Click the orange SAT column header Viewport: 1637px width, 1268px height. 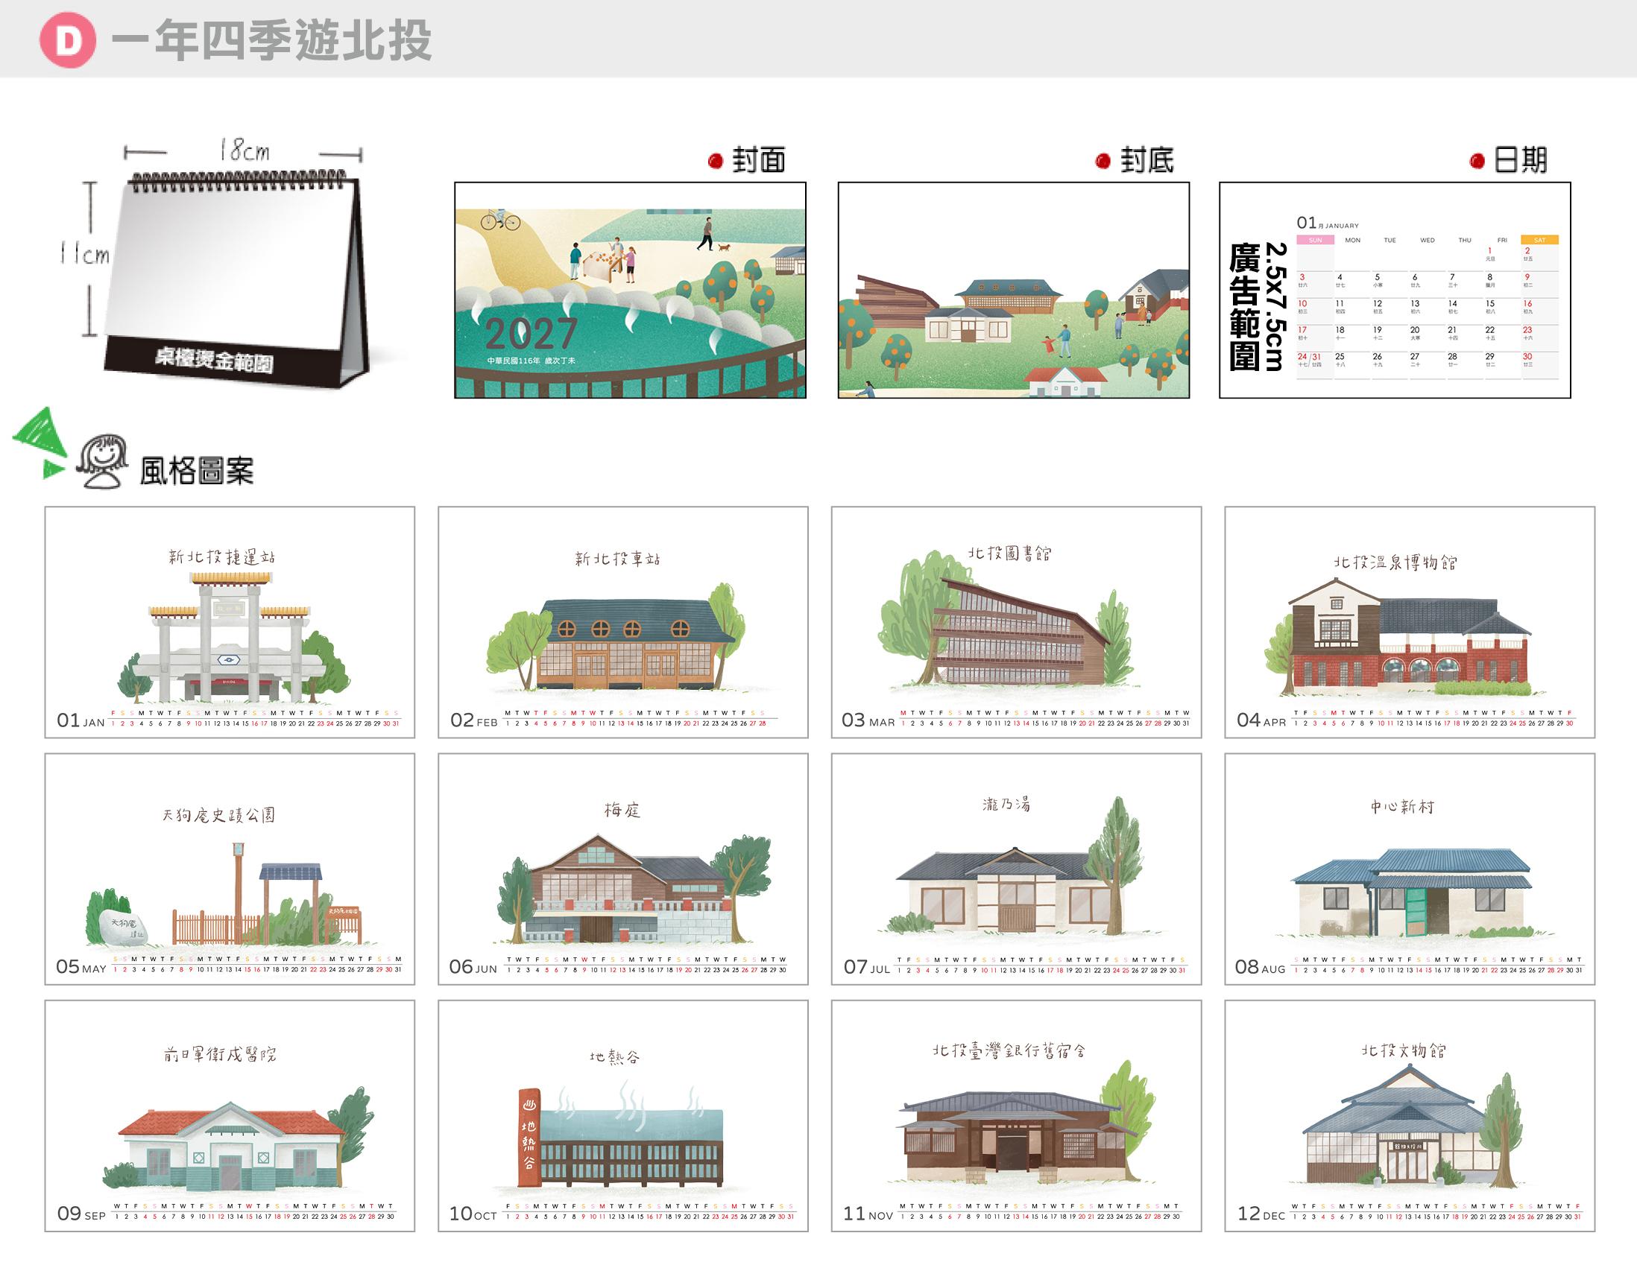(x=1539, y=240)
